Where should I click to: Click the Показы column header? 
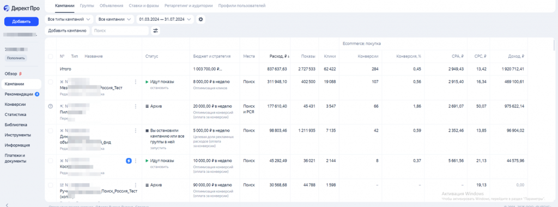pos(308,57)
